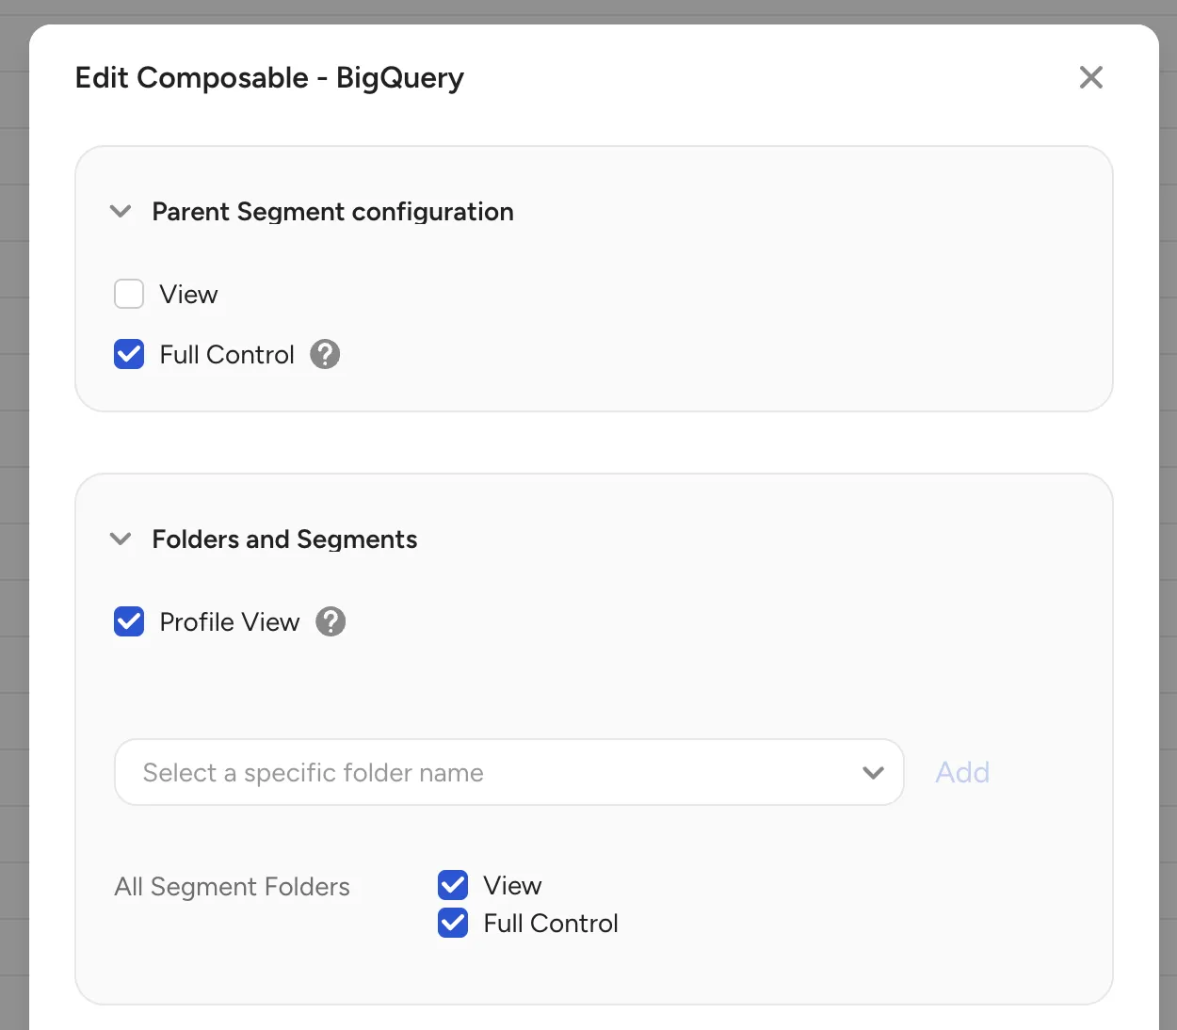The height and width of the screenshot is (1030, 1177).
Task: Close the Edit Composable - BigQuery dialog
Action: click(1090, 77)
